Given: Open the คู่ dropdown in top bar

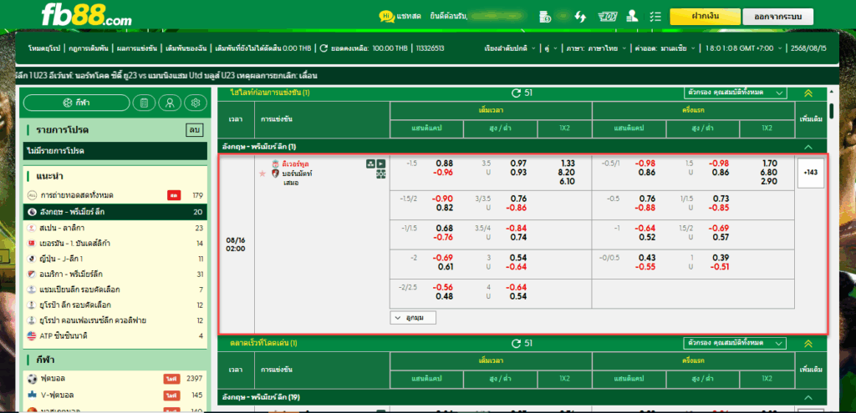Looking at the screenshot, I should click(551, 48).
